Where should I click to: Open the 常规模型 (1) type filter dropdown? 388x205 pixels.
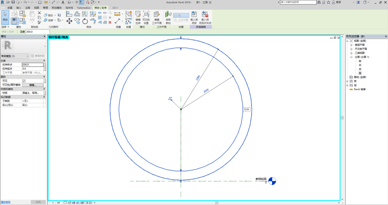[x=15, y=56]
